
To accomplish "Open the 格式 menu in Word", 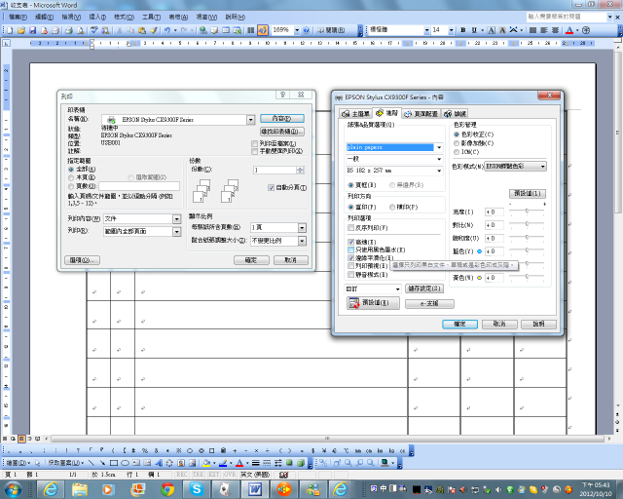I will point(124,18).
